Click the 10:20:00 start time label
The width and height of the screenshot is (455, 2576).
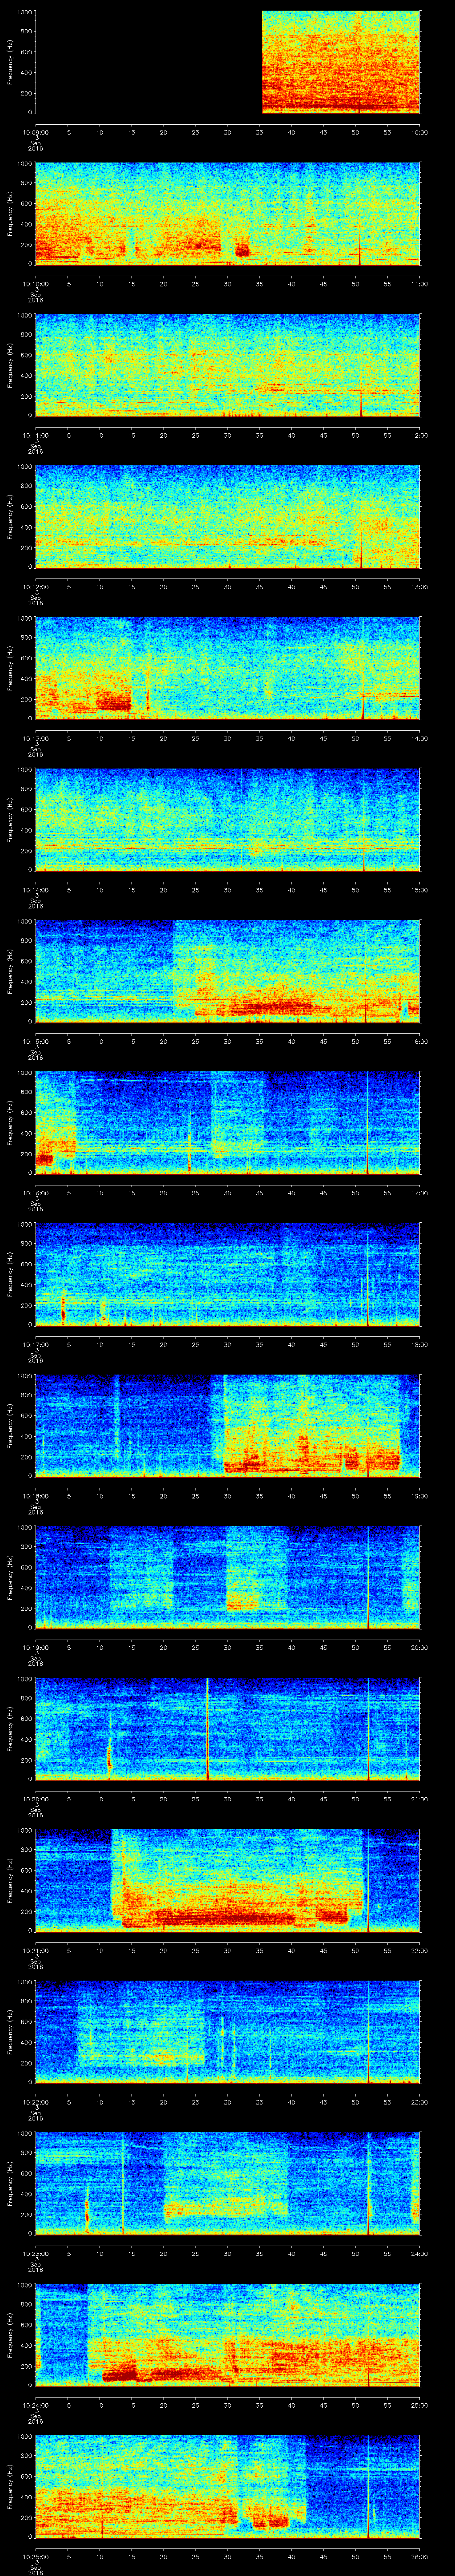(35, 1798)
